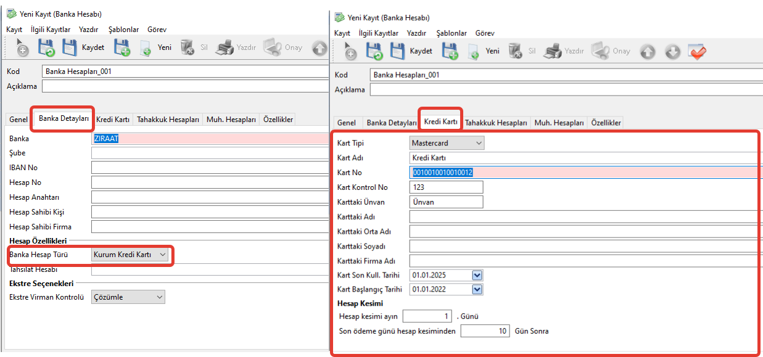This screenshot has height=357, width=763.
Task: Click save-and-refresh floppy icon in left window toolbar
Action: point(46,48)
